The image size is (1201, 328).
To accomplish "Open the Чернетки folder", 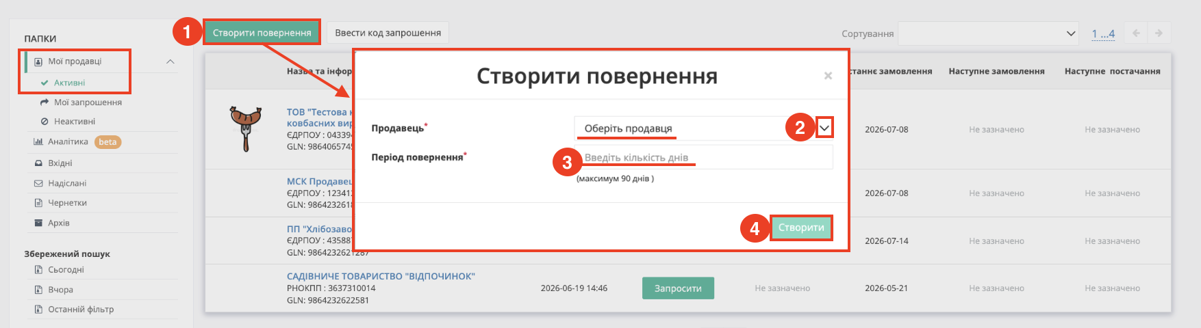I will click(x=67, y=203).
